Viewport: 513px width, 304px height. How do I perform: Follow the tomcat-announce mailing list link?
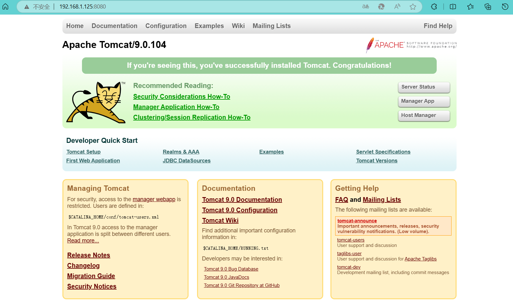[x=357, y=221]
